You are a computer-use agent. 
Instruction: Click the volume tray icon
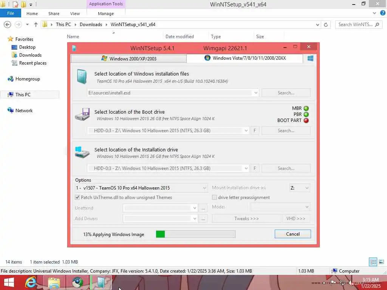351,283
